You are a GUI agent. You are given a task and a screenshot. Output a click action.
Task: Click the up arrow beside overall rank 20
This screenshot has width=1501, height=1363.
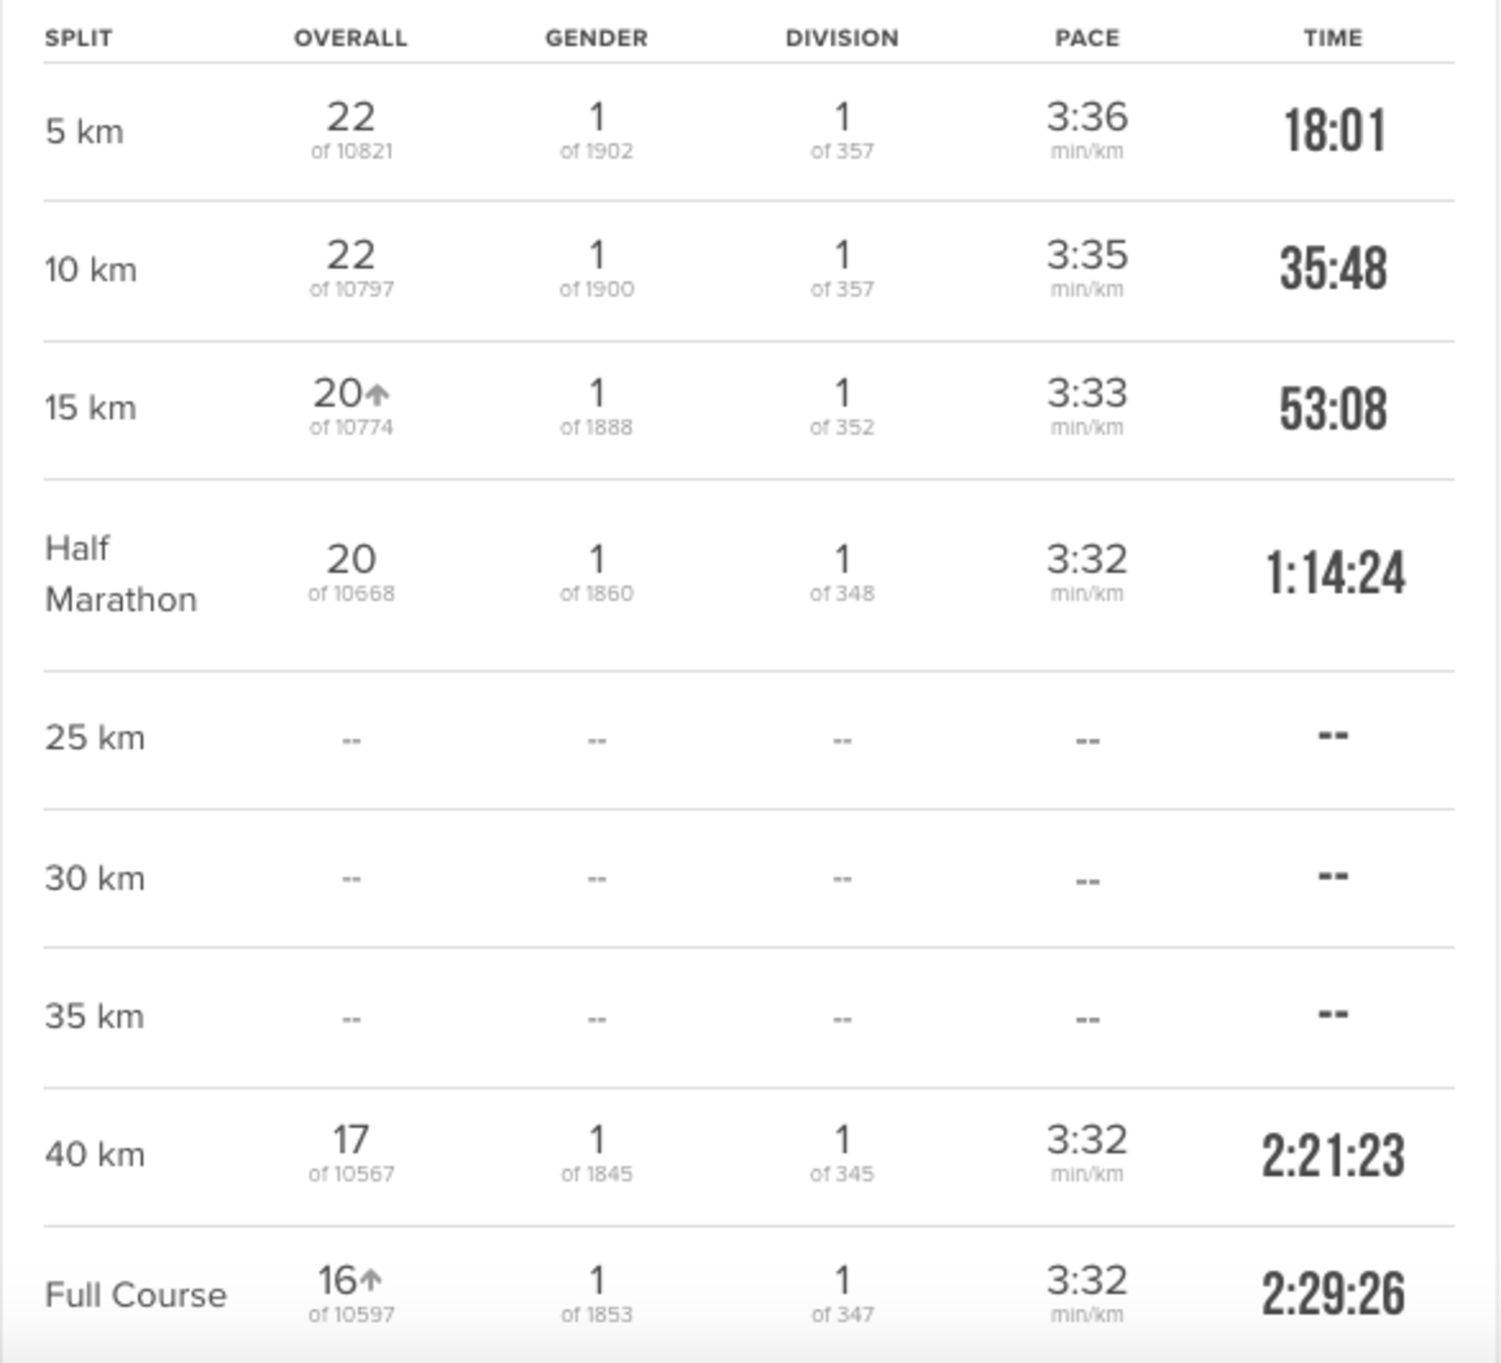click(378, 393)
